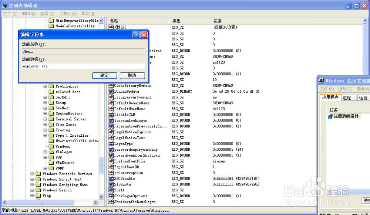370x215 pixels.
Task: Click the SfcQuota DWORD value icon
Action: coord(111,184)
